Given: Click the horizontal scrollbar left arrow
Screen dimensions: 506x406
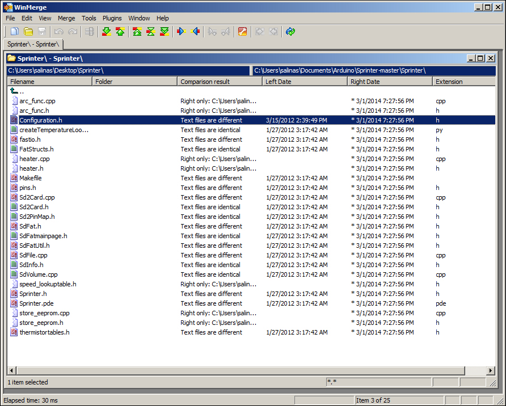Looking at the screenshot, I should (11, 370).
